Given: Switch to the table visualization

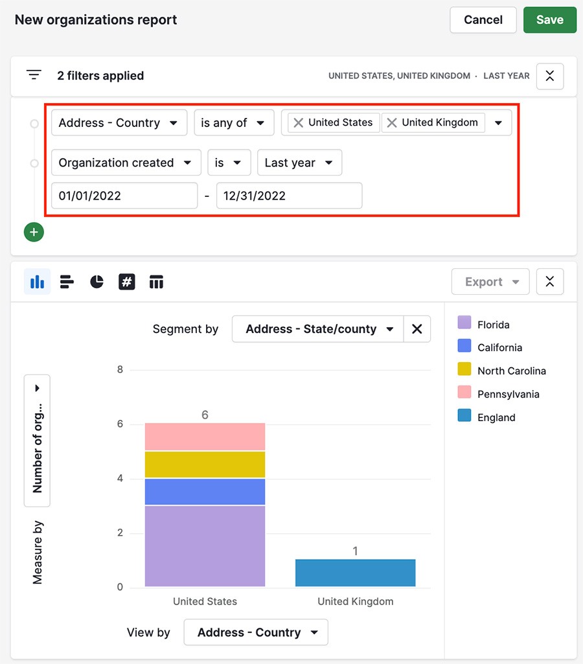Looking at the screenshot, I should tap(156, 281).
